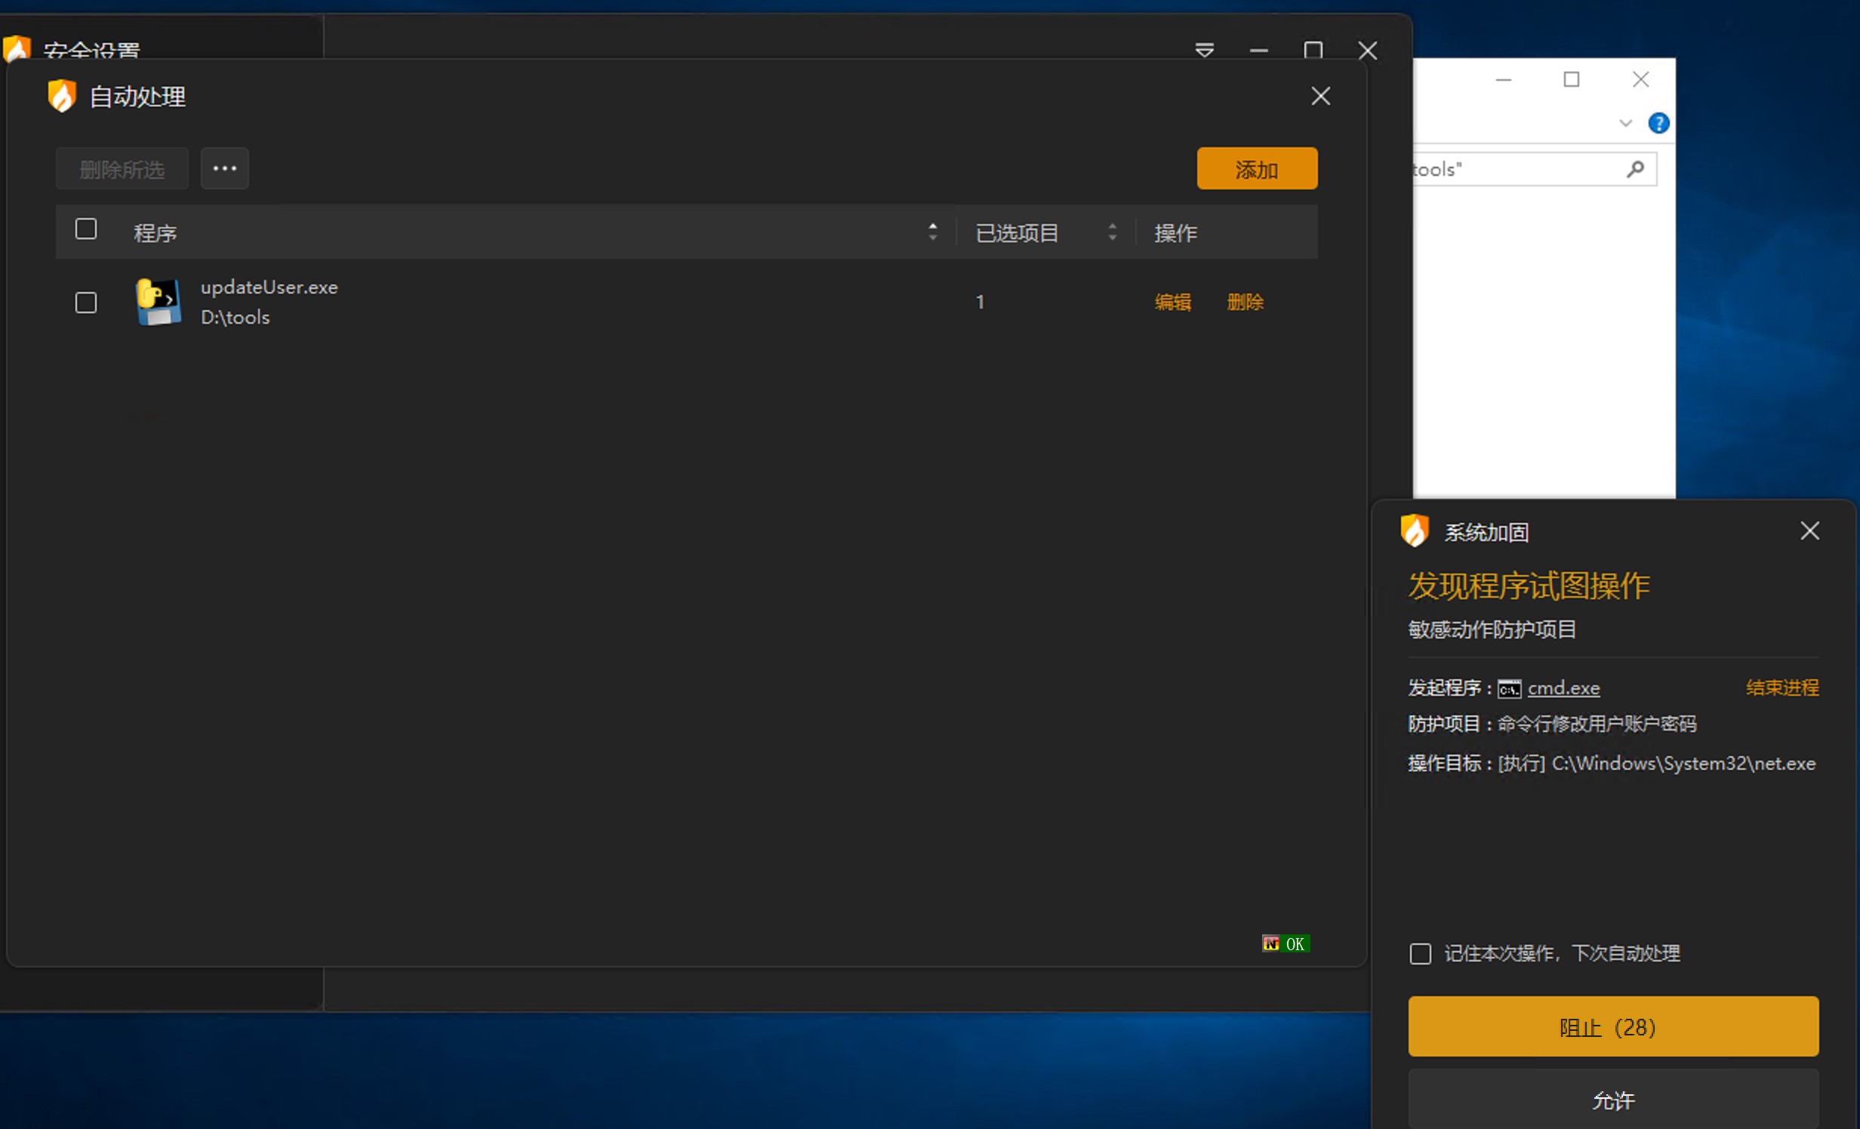Close the 安全设置 window
1860x1129 pixels.
pos(1368,51)
